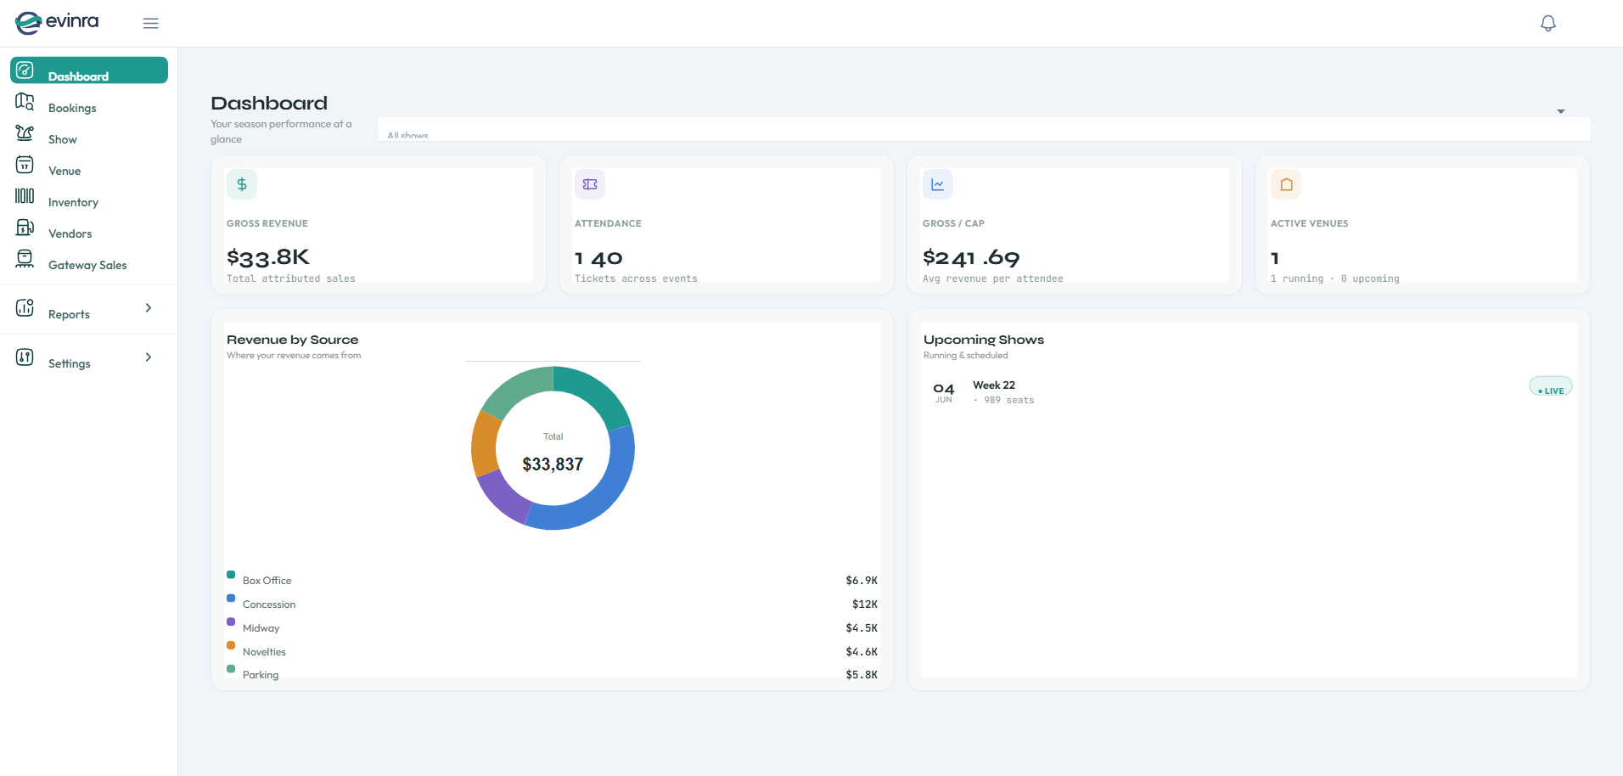Click the Midway $4.5K amount
This screenshot has width=1623, height=776.
862,628
